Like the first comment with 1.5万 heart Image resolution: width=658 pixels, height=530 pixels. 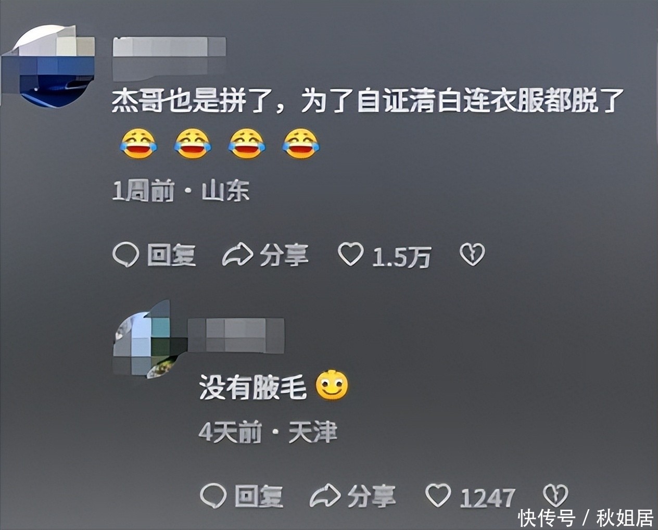(x=350, y=255)
